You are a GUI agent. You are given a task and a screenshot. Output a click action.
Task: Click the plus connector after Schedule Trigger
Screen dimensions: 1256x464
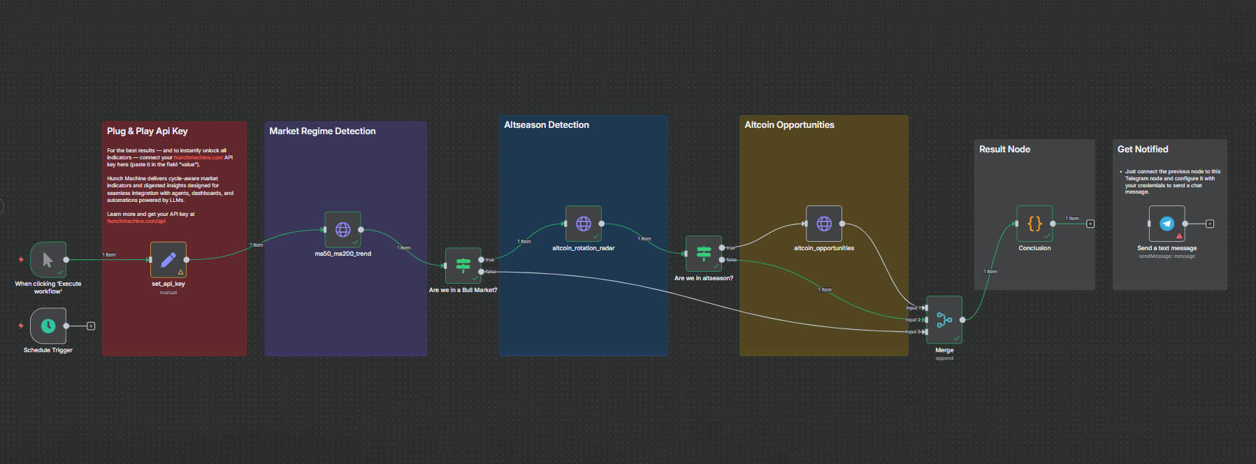91,326
